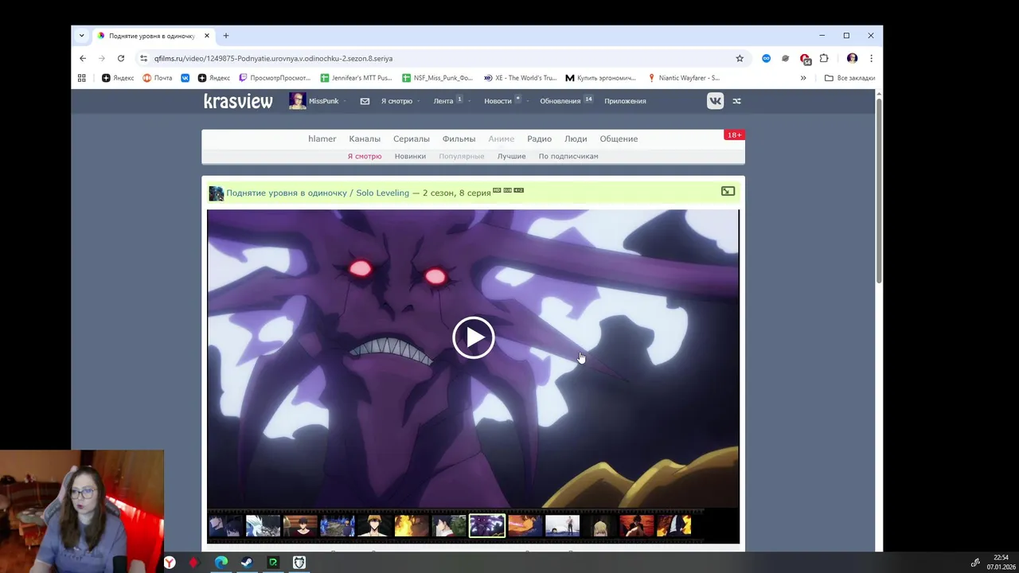View site information icon in address bar

(x=143, y=58)
